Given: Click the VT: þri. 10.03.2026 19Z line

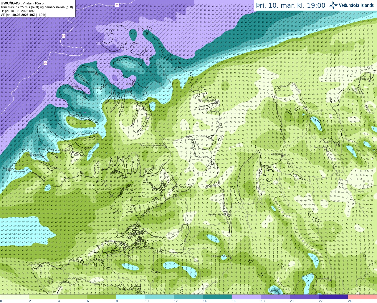Looking at the screenshot, I should (x=23, y=15).
